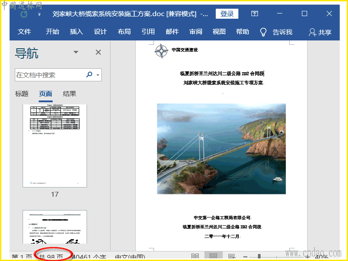Open the Quick Access Toolbar customize dropdown
Image resolution: width=348 pixels, height=261 pixels.
click(x=39, y=14)
